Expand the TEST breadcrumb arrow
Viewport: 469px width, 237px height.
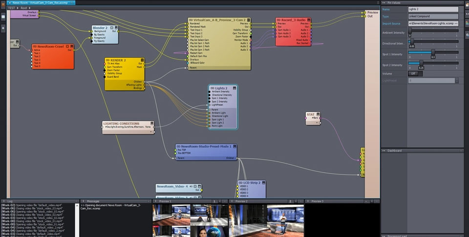pos(17,8)
